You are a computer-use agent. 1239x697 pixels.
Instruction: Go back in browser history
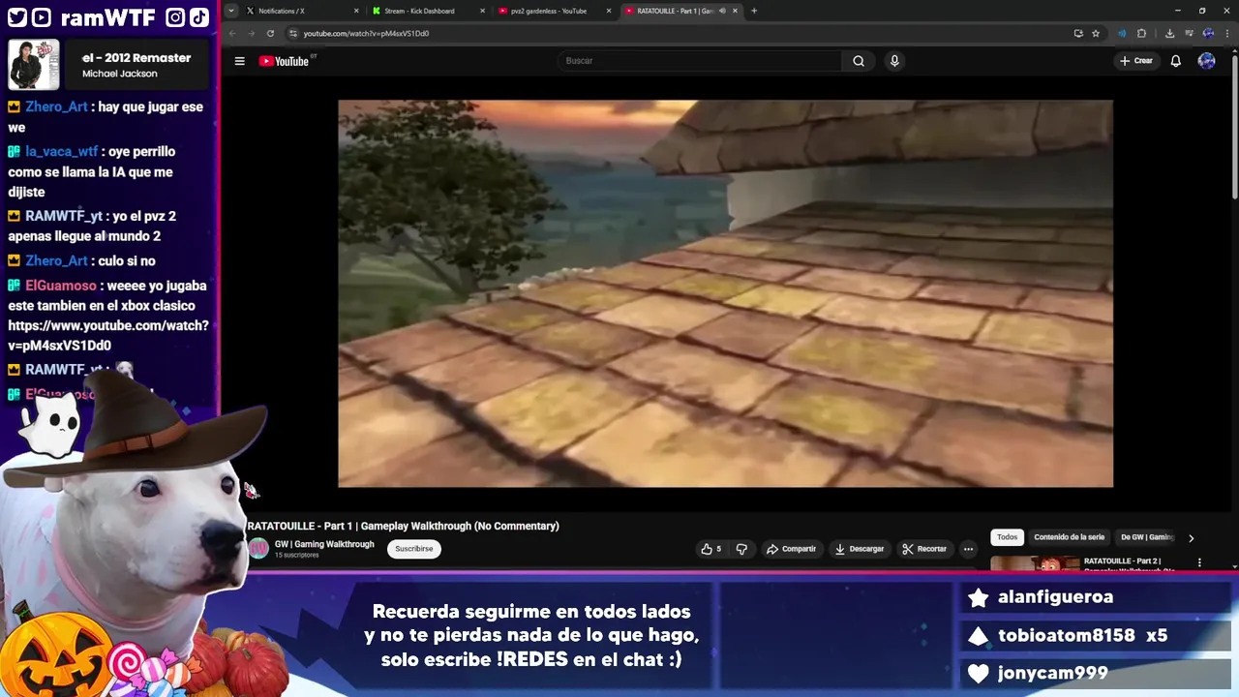click(232, 33)
